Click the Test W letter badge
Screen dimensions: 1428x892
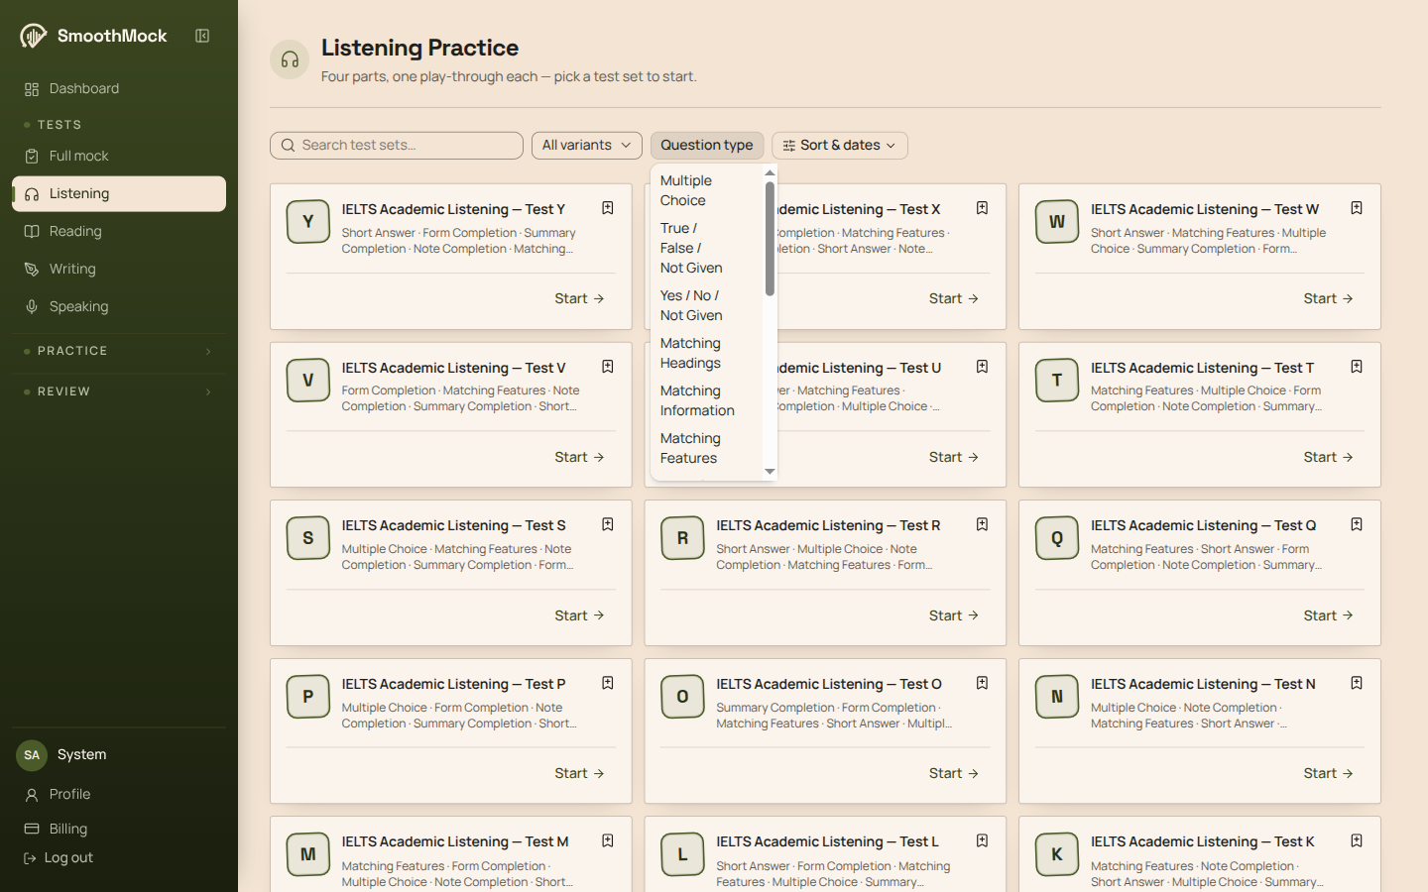pos(1057,221)
